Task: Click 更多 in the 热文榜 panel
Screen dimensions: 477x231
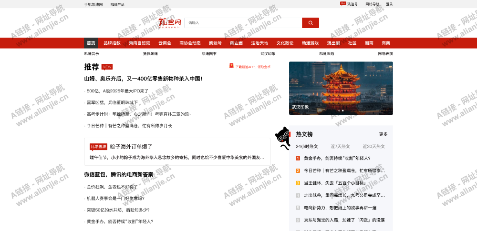Action: pos(384,134)
